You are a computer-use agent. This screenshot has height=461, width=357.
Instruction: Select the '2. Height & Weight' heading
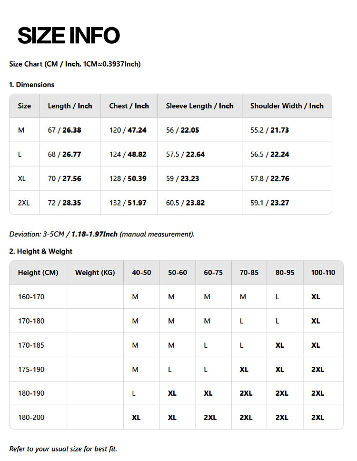click(41, 251)
